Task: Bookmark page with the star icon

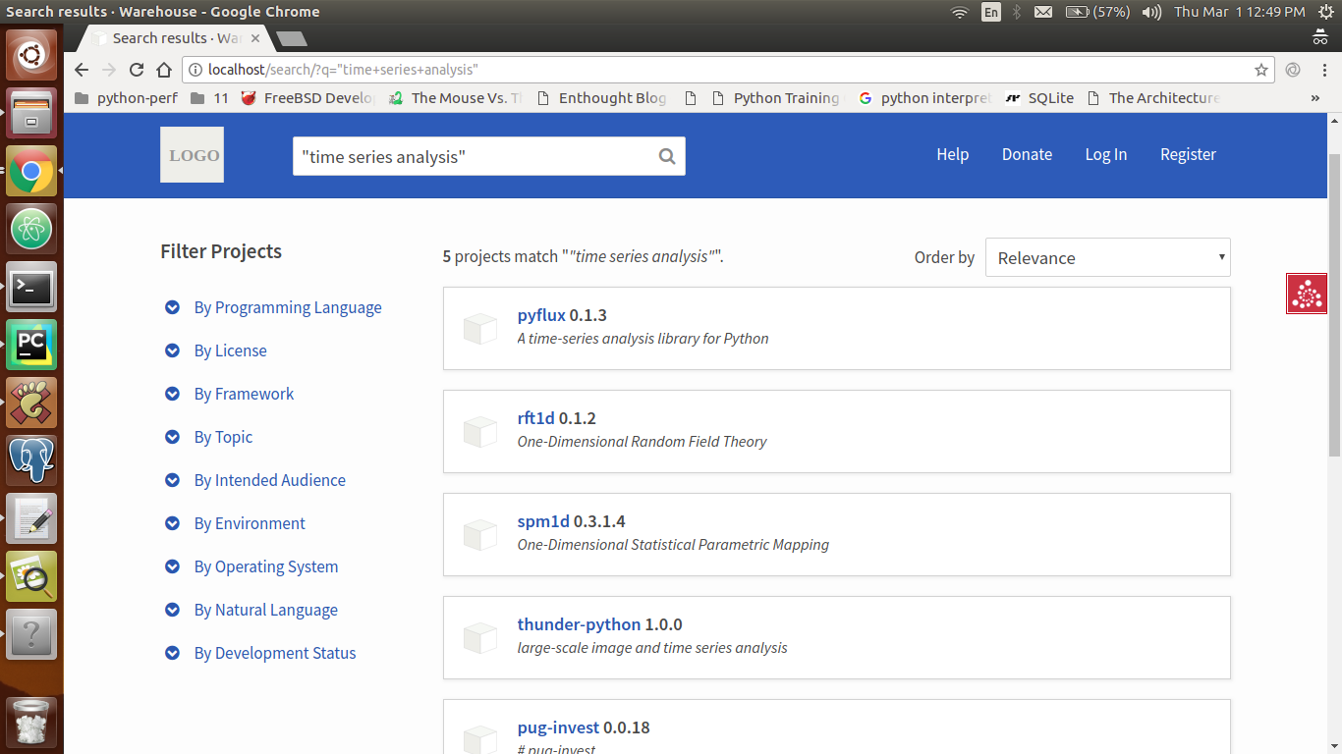Action: (x=1261, y=70)
